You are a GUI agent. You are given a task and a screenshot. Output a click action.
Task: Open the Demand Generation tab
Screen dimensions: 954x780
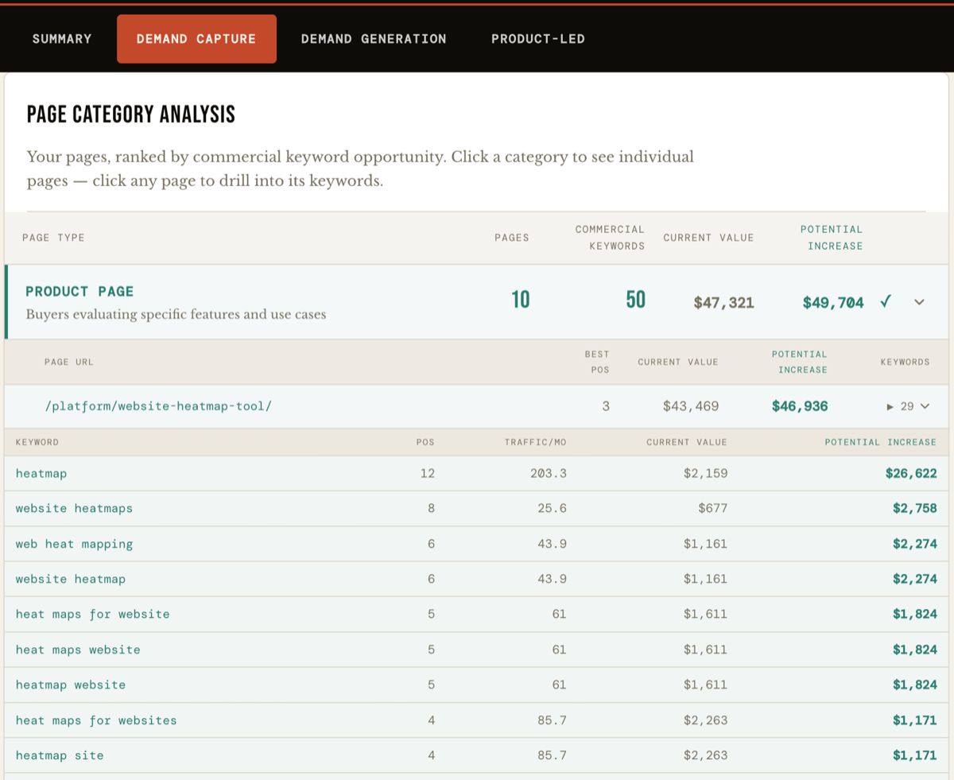coord(374,38)
